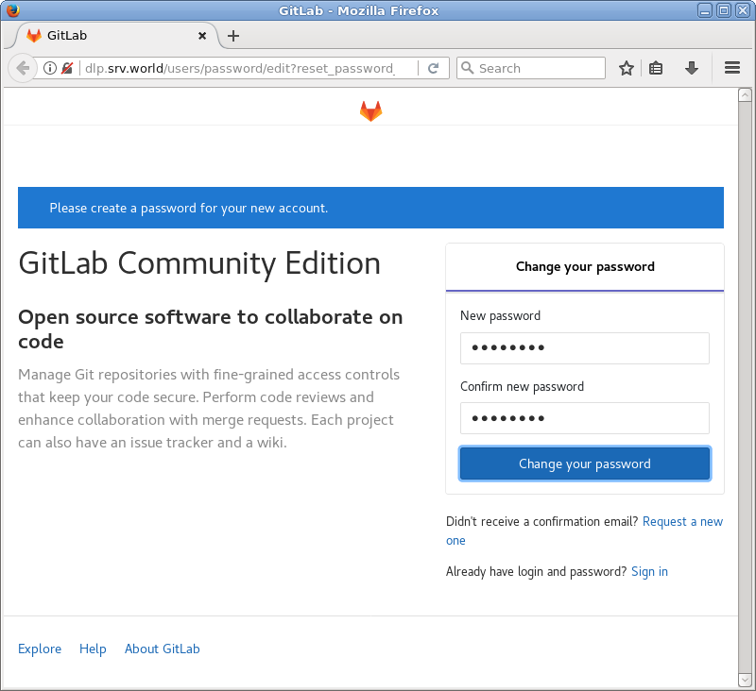This screenshot has height=691, width=756.
Task: Click the GitLab fox logo
Action: tap(370, 110)
